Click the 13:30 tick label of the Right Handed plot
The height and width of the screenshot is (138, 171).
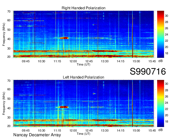[105, 61]
